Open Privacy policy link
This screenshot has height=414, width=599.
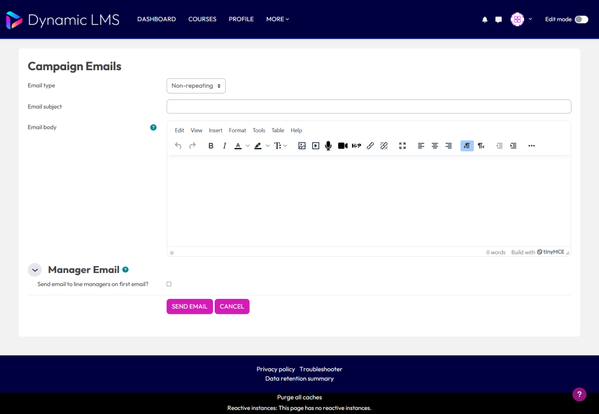pyautogui.click(x=276, y=370)
